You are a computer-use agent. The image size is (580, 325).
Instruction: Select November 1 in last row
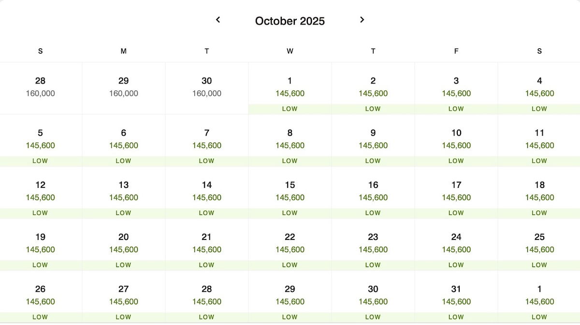pyautogui.click(x=539, y=297)
